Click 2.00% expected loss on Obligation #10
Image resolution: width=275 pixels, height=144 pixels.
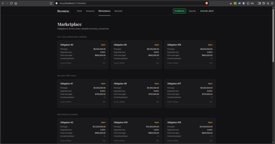coord(156,130)
